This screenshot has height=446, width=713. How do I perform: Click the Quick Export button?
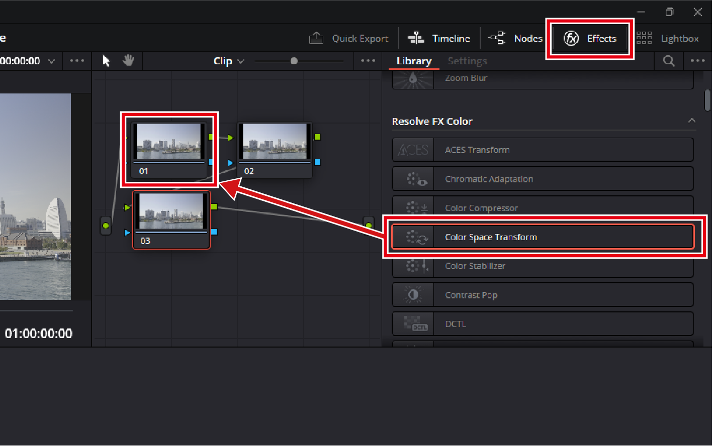348,38
